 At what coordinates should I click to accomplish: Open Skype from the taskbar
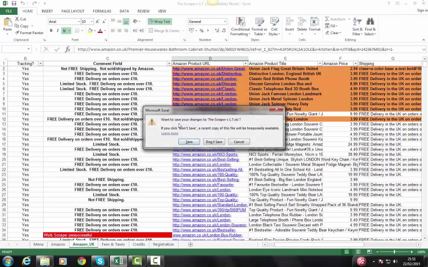(x=100, y=261)
